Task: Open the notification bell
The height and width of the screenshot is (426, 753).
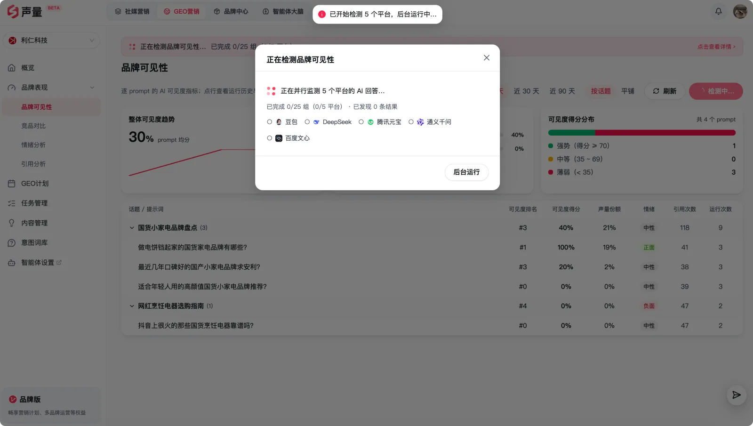Action: pyautogui.click(x=718, y=11)
